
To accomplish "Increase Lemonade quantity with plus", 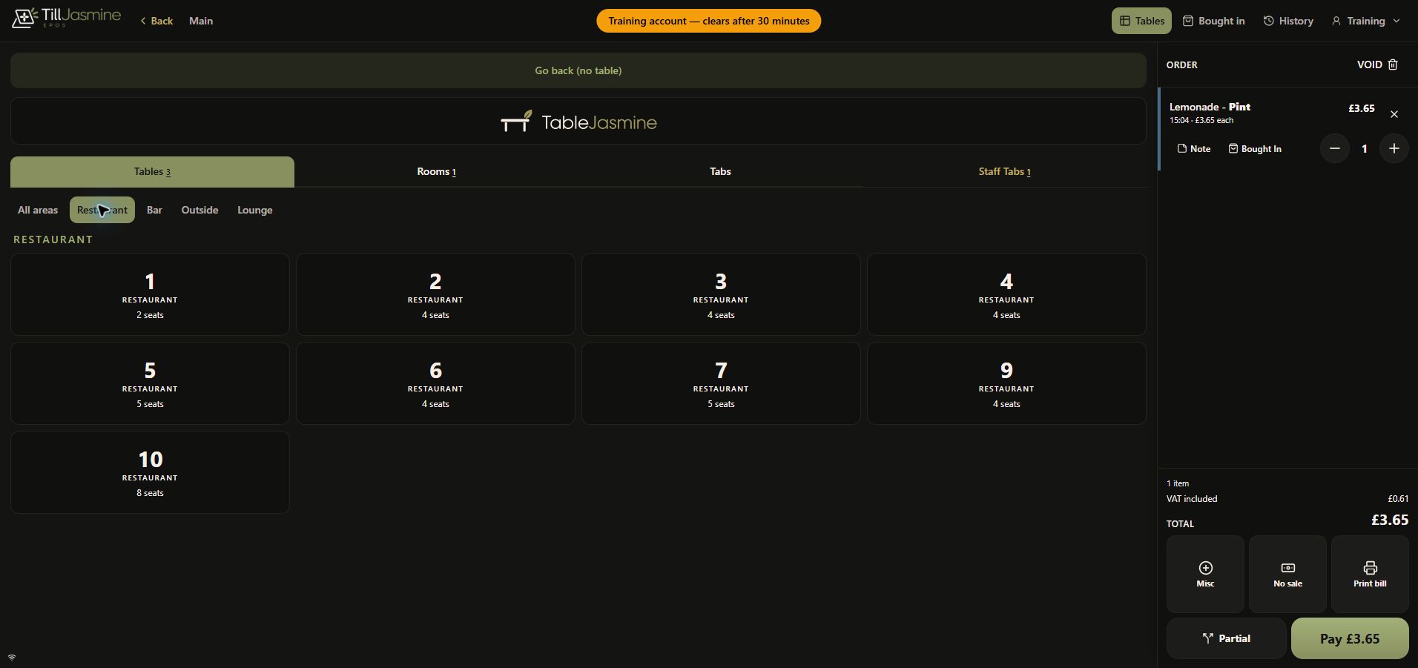I will 1394,149.
